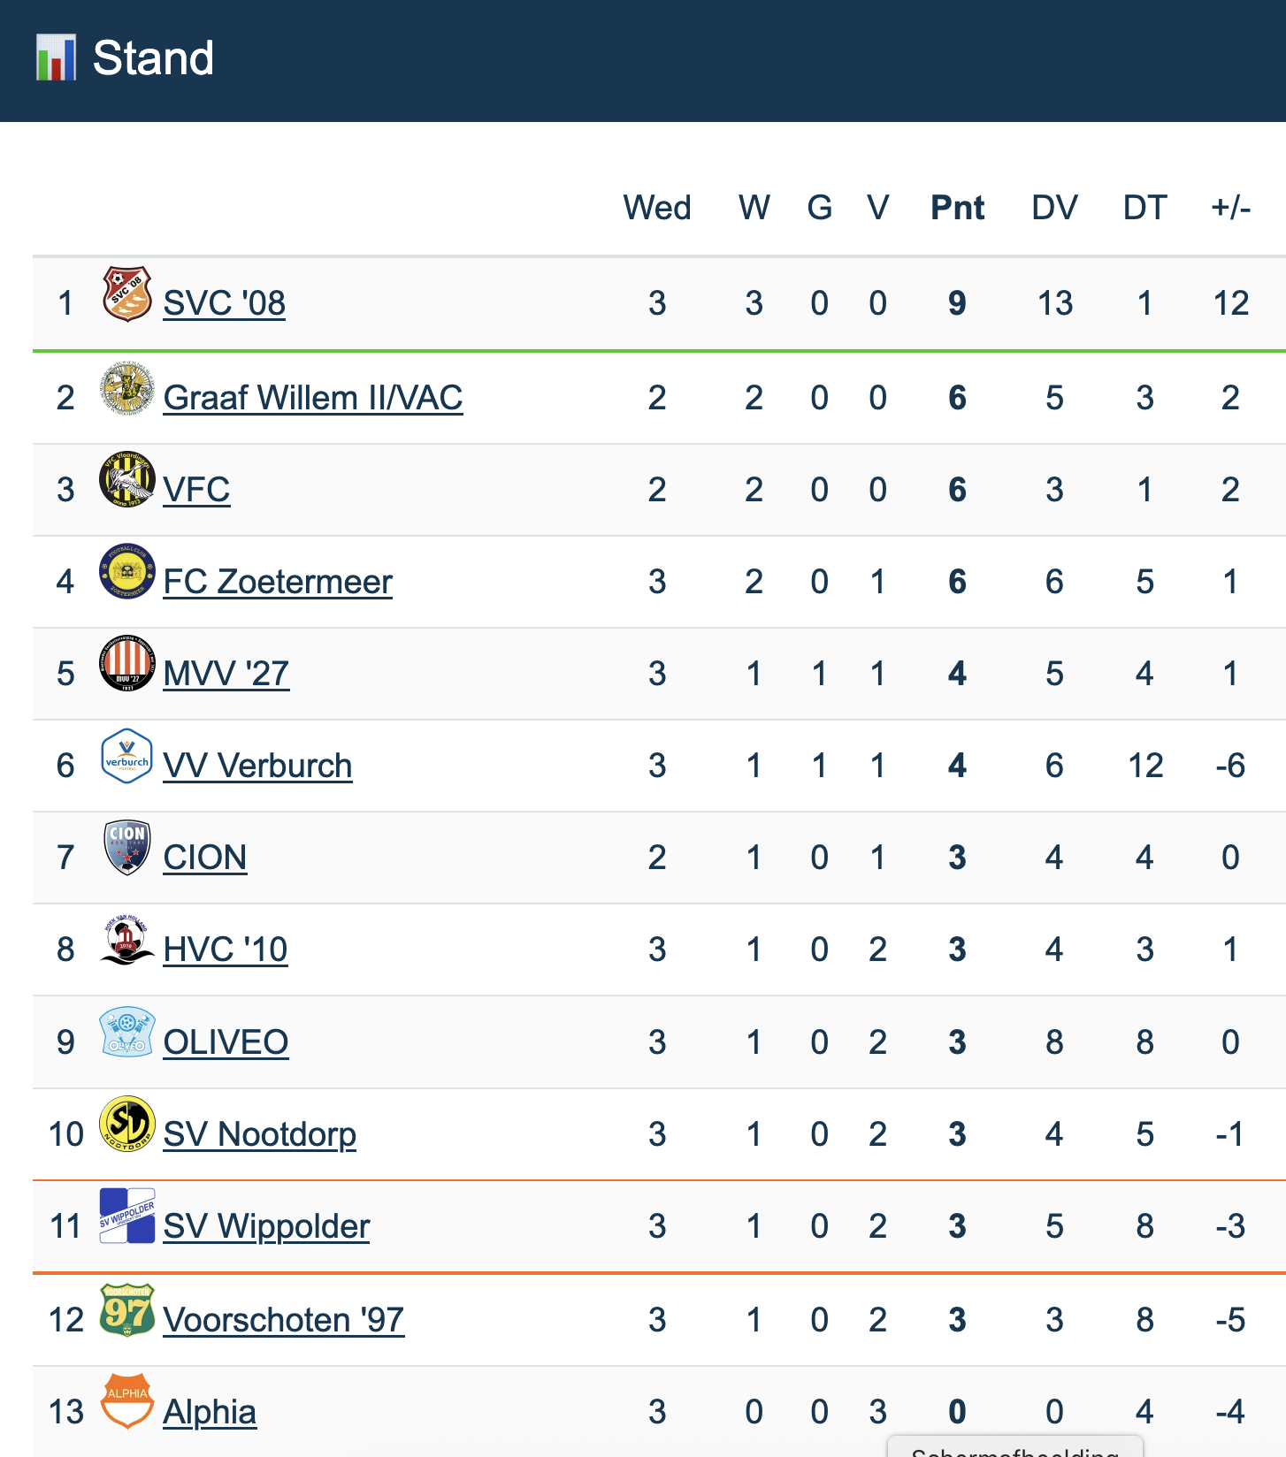1286x1457 pixels.
Task: Click the Voorschoten '97 green logo
Action: (x=127, y=1309)
